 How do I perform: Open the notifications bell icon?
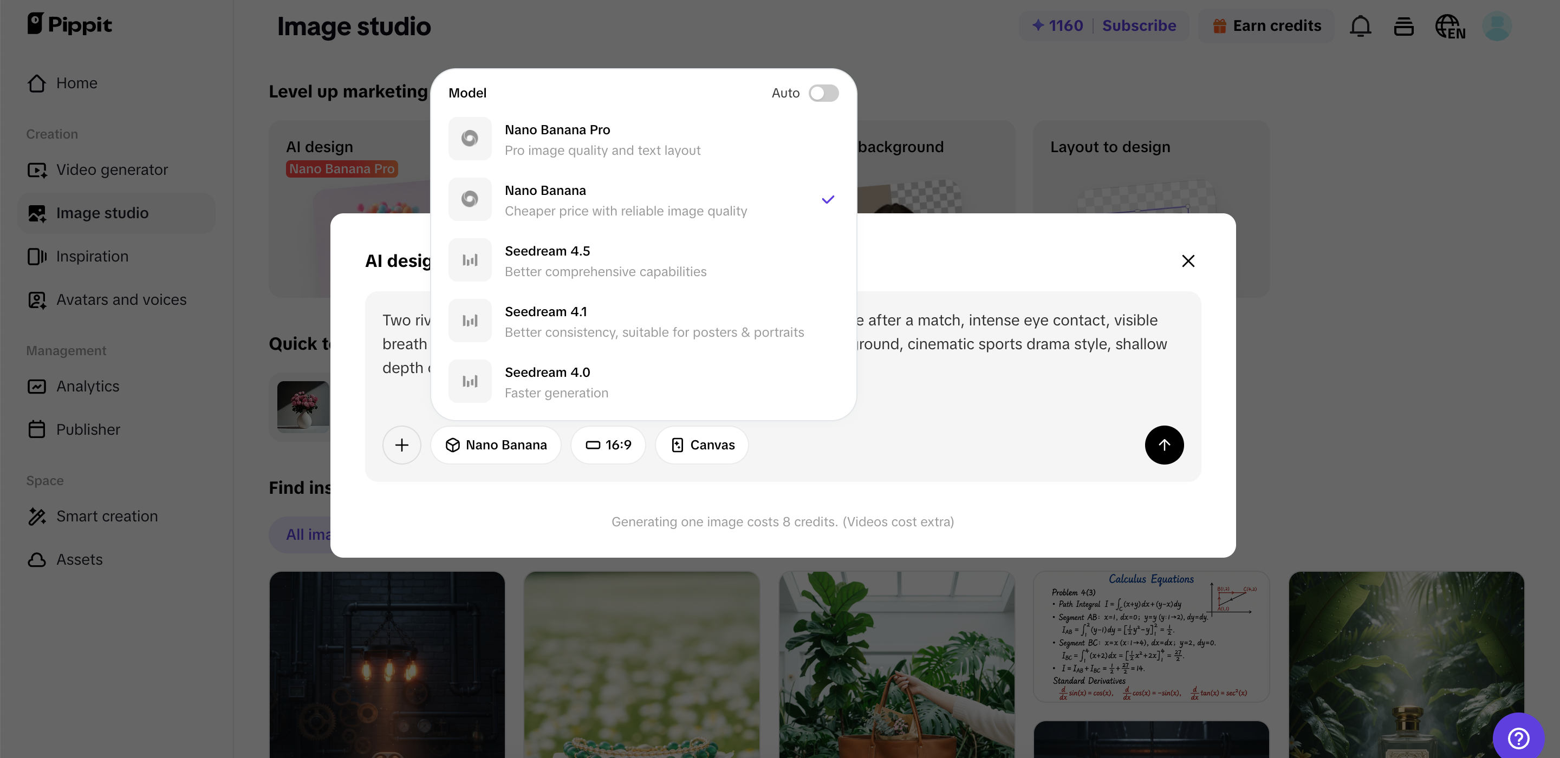[1360, 26]
